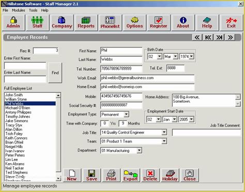Click the Register toolbar button
The width and height of the screenshot is (245, 192).
[x=159, y=23]
